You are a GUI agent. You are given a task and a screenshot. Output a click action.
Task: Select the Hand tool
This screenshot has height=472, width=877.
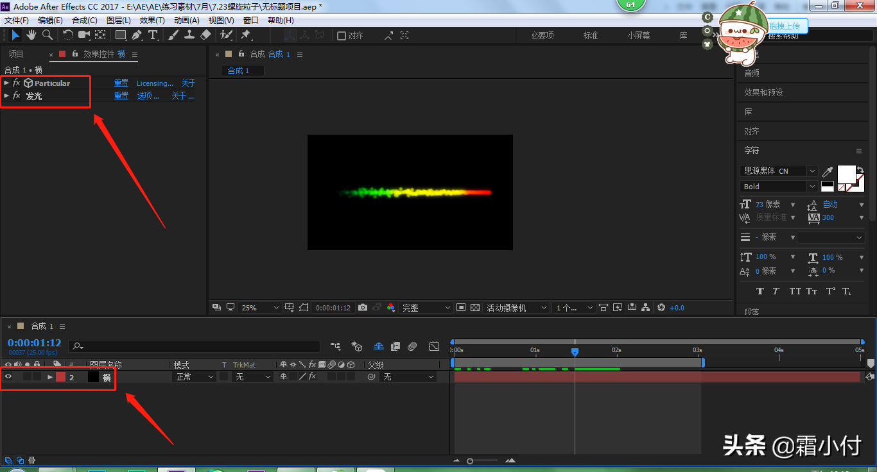(x=31, y=35)
